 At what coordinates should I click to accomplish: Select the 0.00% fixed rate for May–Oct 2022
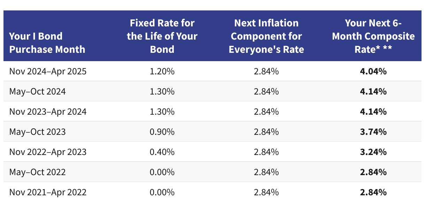tap(162, 172)
